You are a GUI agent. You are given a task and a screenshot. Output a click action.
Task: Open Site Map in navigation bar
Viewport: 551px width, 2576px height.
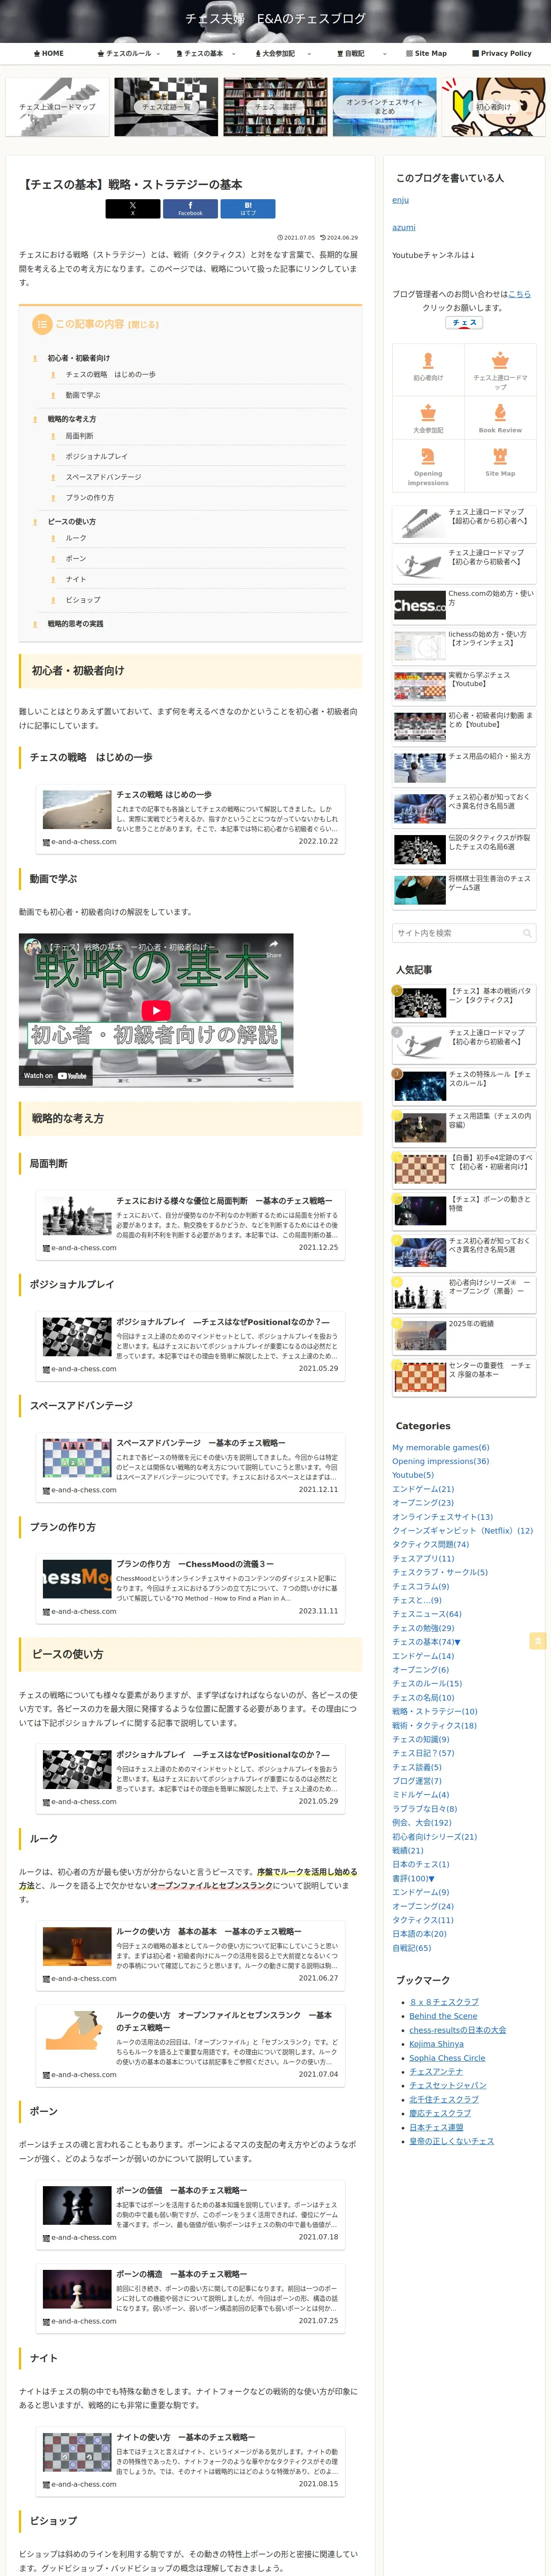pyautogui.click(x=426, y=54)
